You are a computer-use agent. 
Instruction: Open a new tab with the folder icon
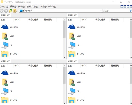coord(15,11)
